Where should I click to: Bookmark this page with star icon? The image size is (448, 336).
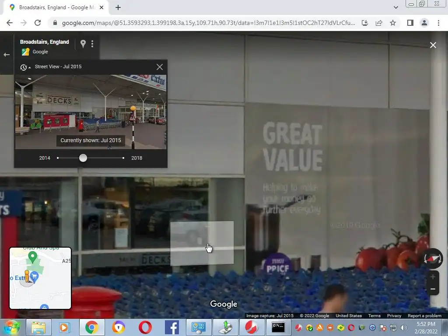click(393, 23)
